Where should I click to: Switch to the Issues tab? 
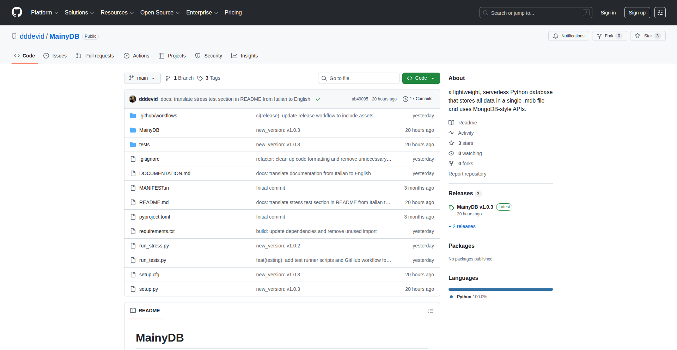(x=55, y=56)
